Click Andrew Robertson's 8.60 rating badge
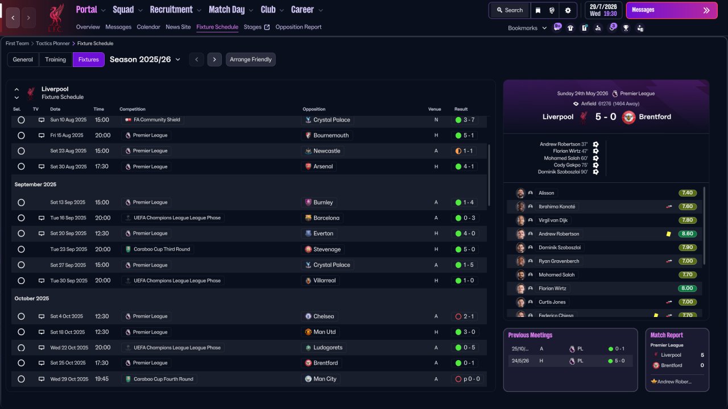Screen dimensions: 728x409 point(687,234)
